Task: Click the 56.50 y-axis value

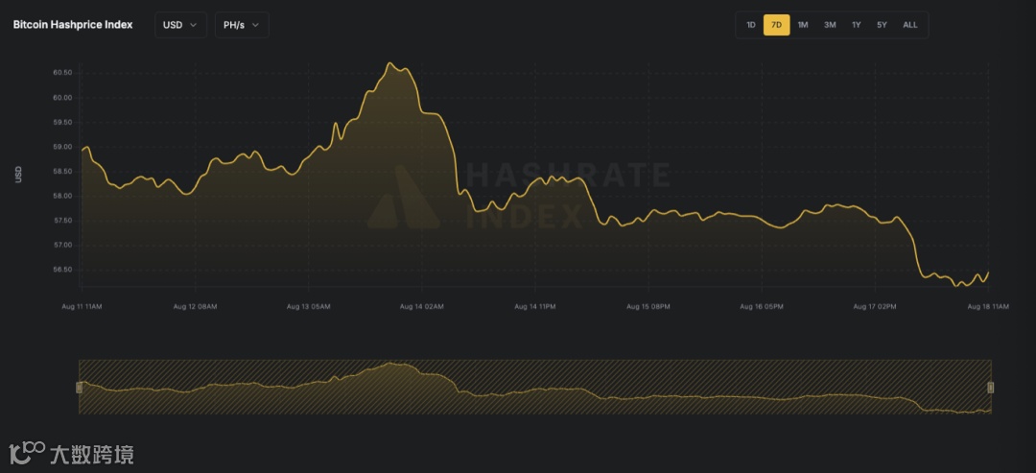Action: tap(62, 270)
